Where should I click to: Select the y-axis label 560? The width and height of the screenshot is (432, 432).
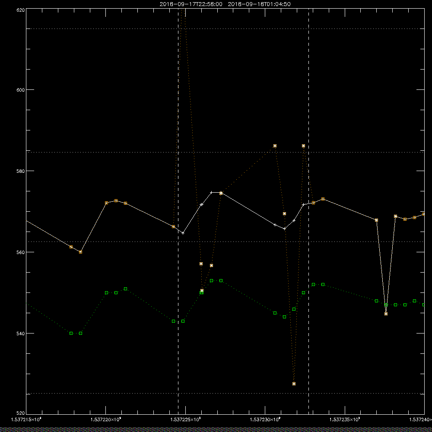(21, 252)
